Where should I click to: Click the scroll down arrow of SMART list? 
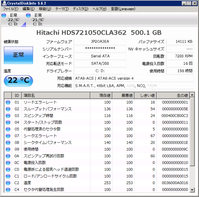(192, 190)
